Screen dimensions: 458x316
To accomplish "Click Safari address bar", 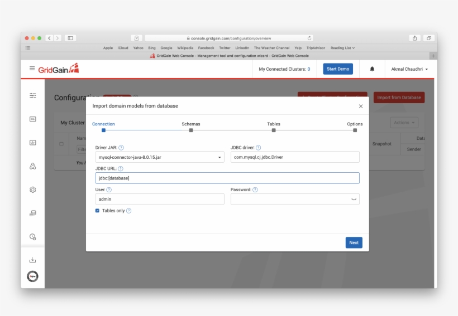I will click(229, 38).
